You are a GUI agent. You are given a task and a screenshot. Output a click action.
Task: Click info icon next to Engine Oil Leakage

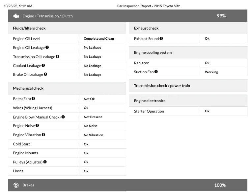(47, 47)
